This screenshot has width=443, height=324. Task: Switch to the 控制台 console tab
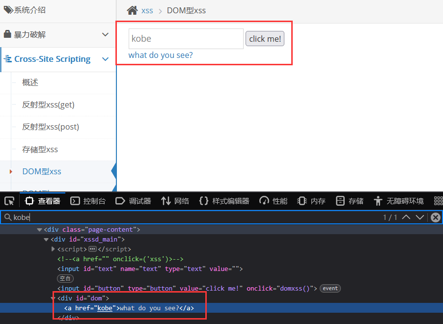point(88,201)
